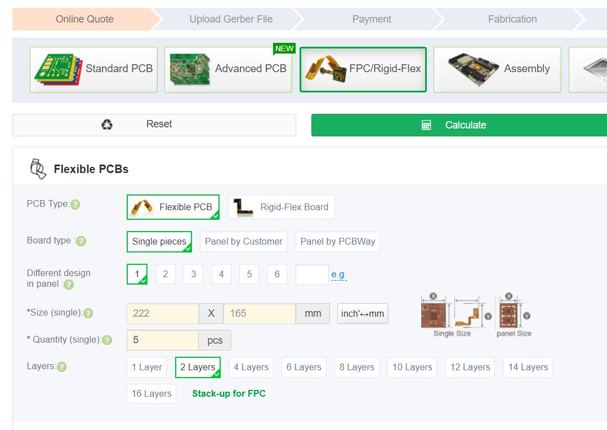Click the Quantity input field

click(163, 340)
